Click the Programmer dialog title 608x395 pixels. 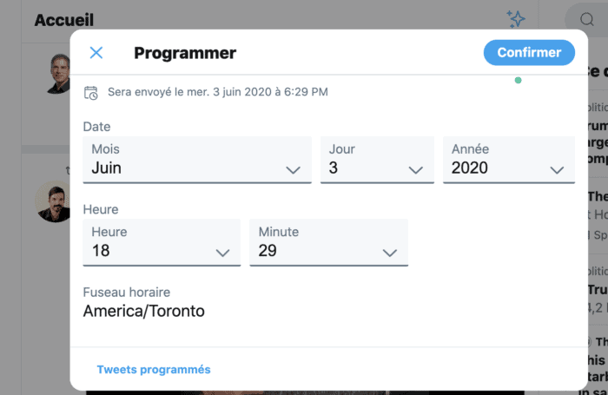pos(185,53)
